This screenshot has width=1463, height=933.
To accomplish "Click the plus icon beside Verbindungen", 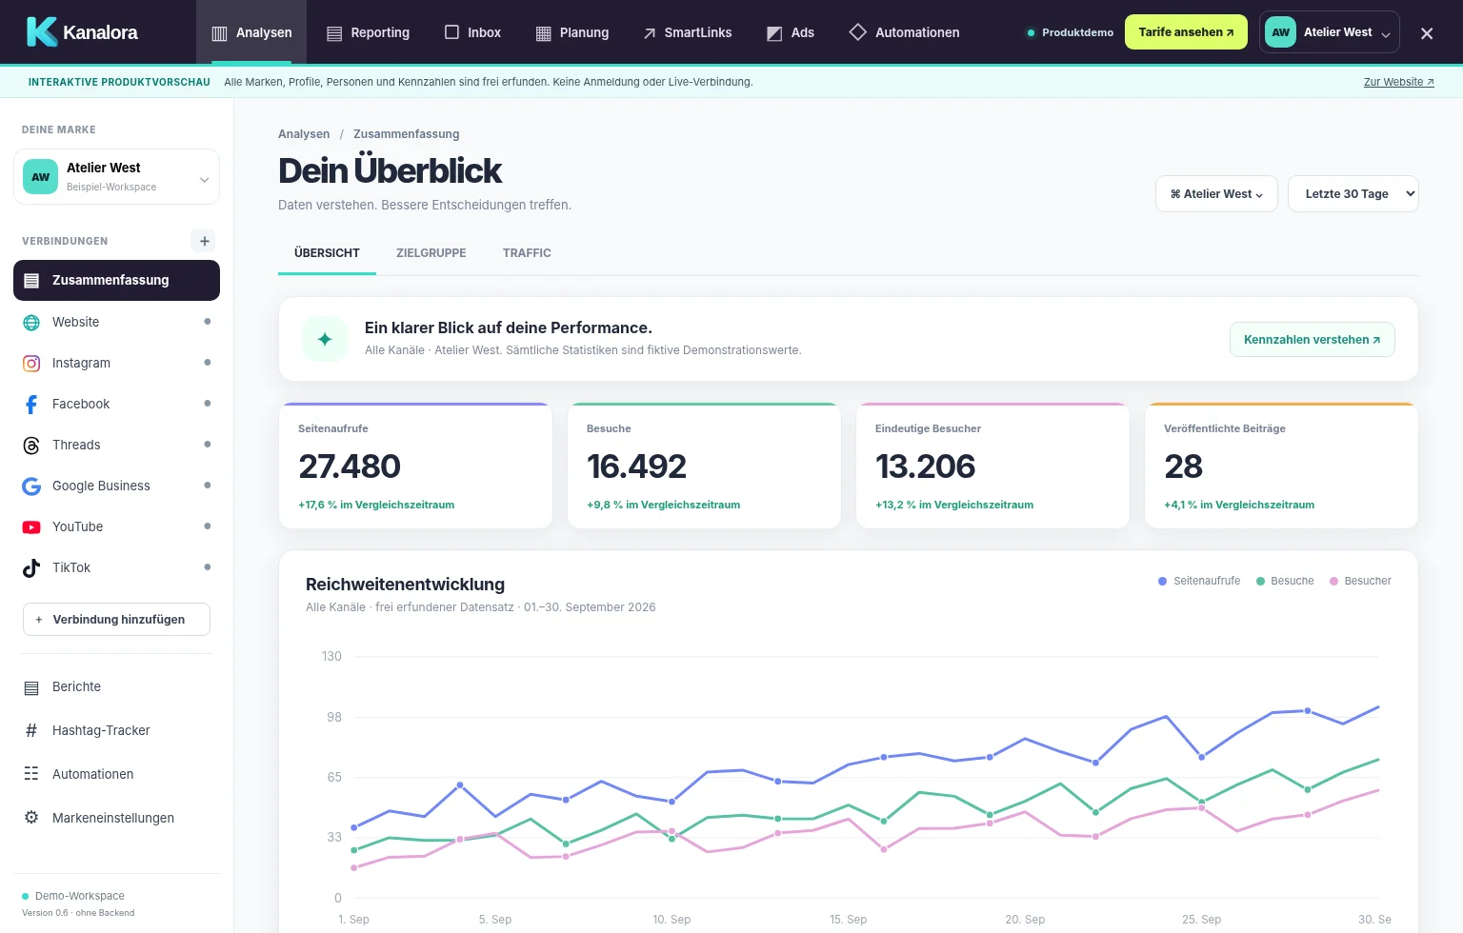I will tap(204, 241).
